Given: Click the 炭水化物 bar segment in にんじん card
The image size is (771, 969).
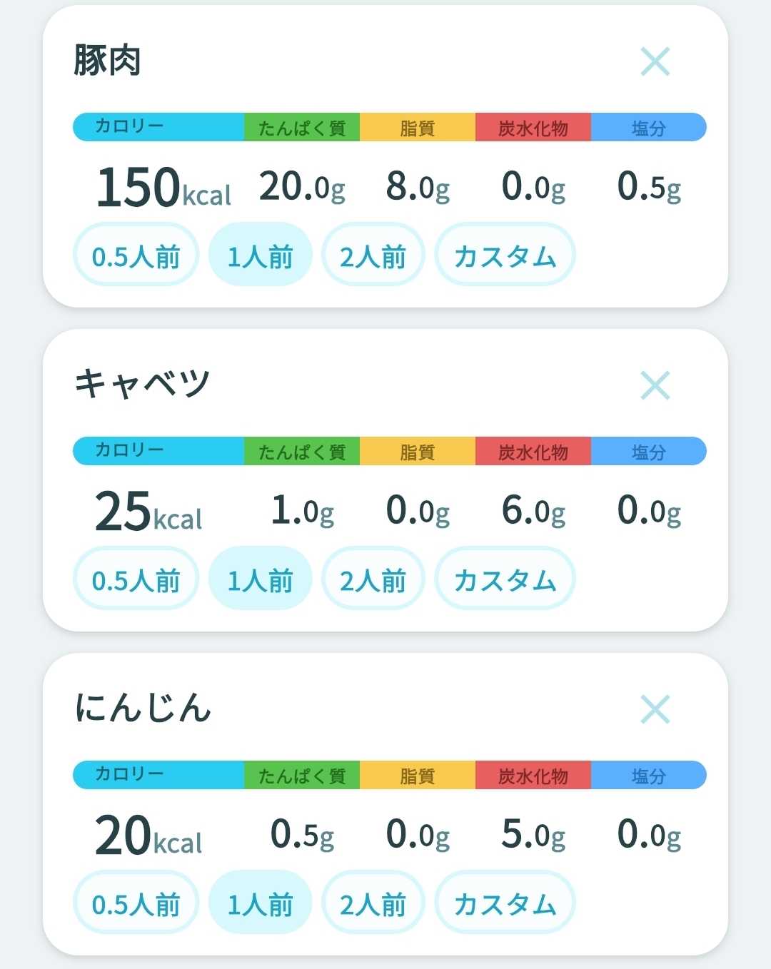Looking at the screenshot, I should coord(533,775).
